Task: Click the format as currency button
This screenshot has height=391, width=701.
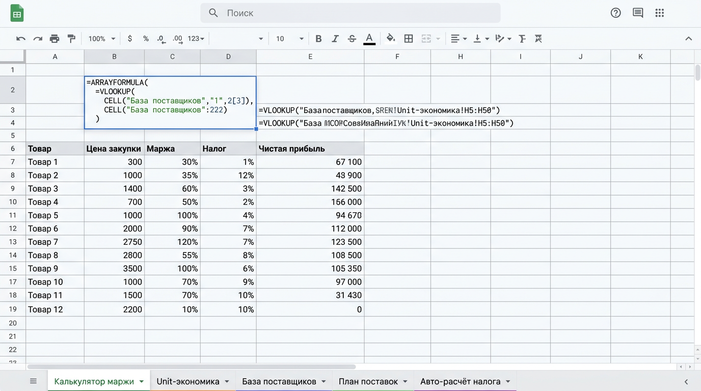Action: coord(130,39)
